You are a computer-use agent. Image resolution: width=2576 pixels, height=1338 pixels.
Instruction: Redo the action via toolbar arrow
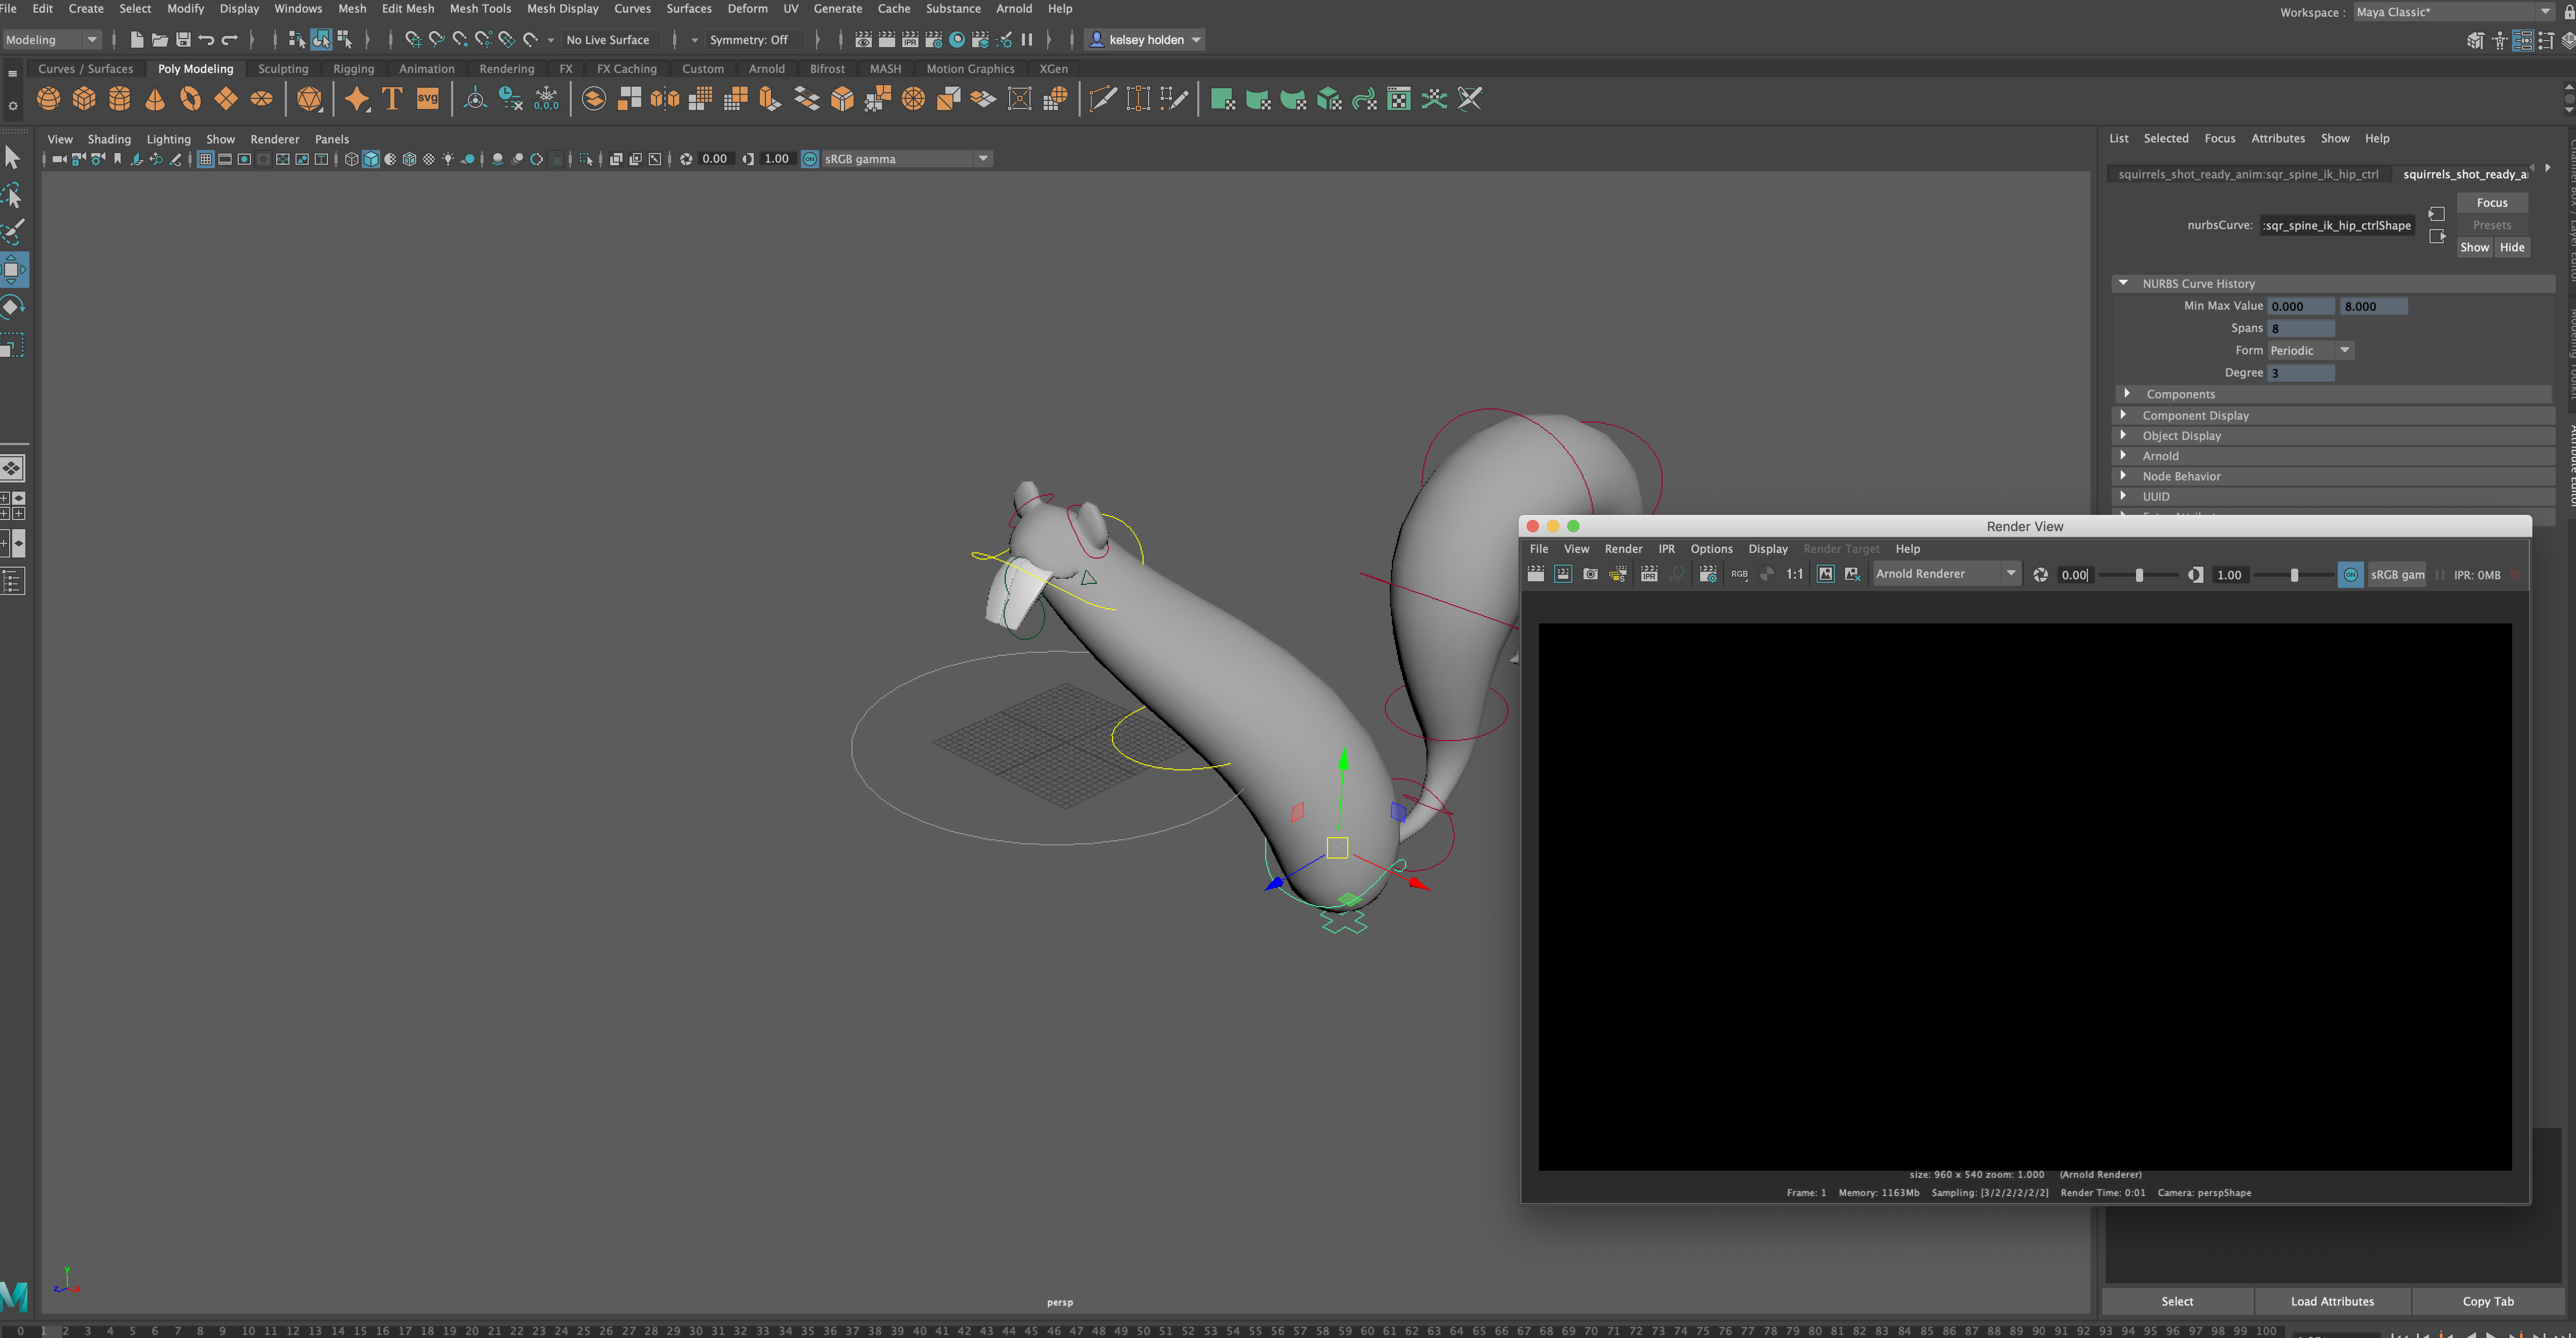tap(229, 40)
